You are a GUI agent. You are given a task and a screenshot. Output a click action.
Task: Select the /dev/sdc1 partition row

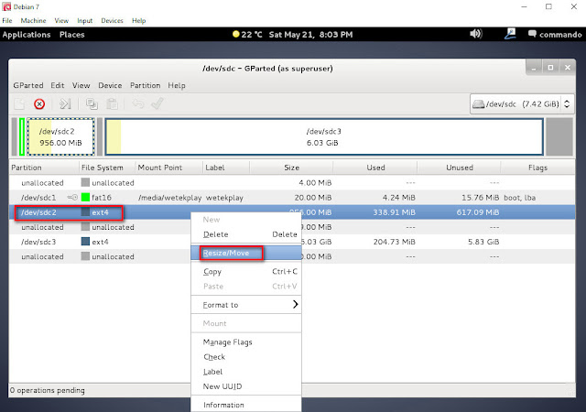tap(292, 198)
